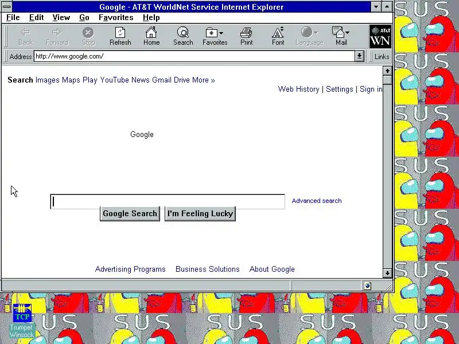Change text size with the Font icon

(278, 32)
